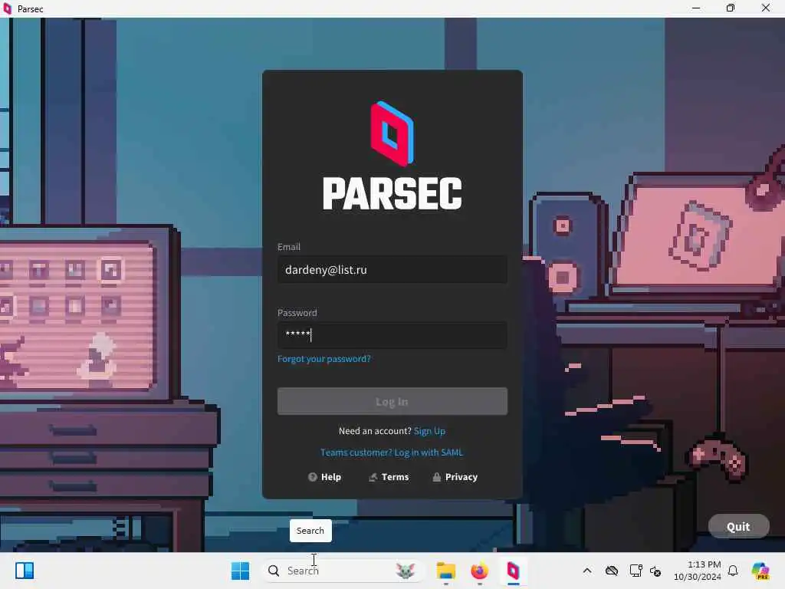Click the Email input field
The image size is (785, 589).
click(392, 270)
